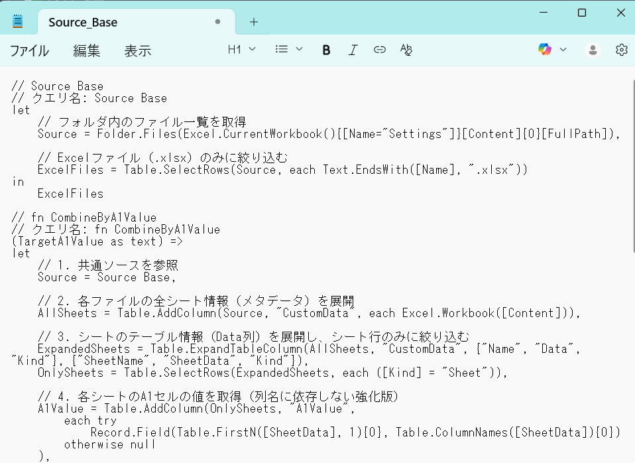Toggle bold formatting on
635x463 pixels.
[x=325, y=50]
